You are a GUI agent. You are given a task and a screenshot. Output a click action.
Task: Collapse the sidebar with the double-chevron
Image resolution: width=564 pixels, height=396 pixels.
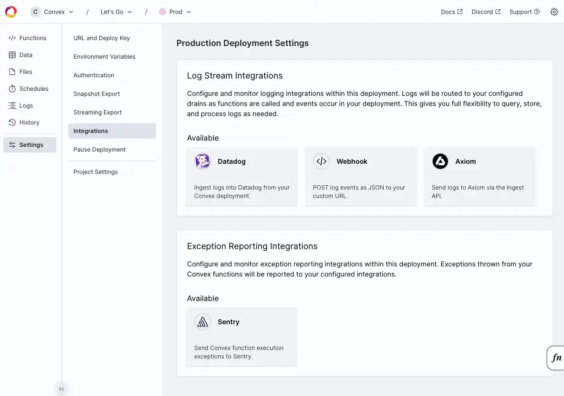[x=61, y=389]
